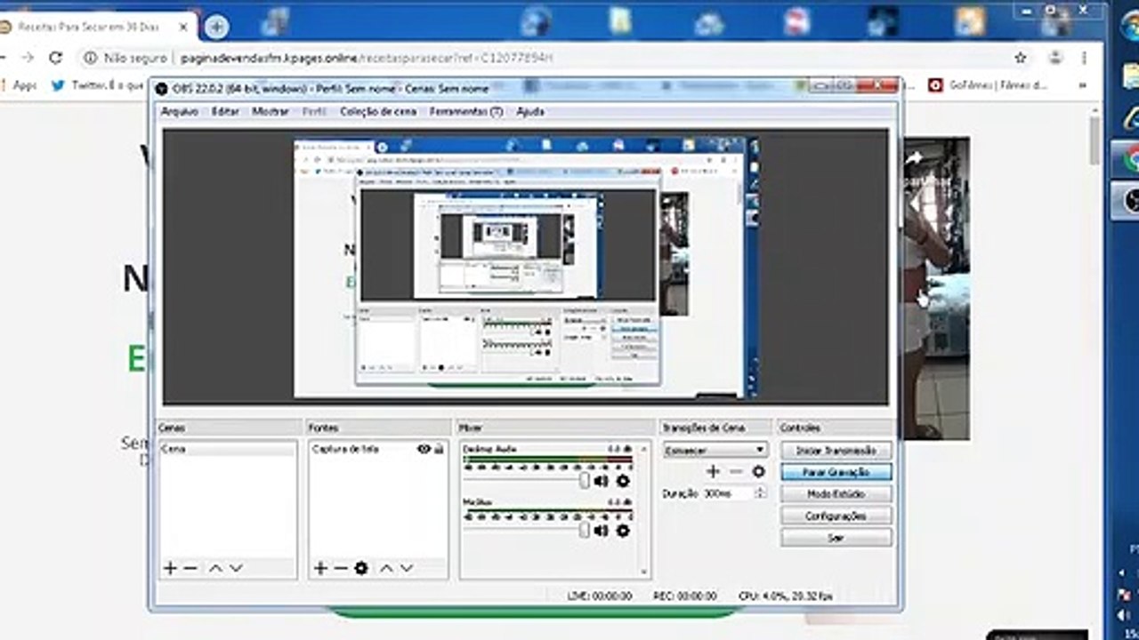Exit OBS with the Sair button
This screenshot has width=1139, height=640.
[x=836, y=538]
